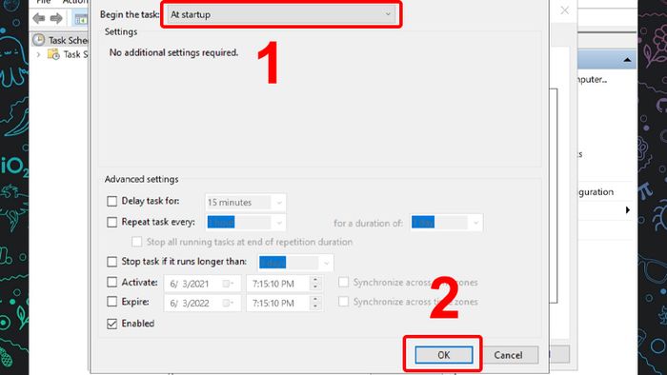Click the Forward arrow in Task Scheduler toolbar
Screen dimensions: 667x375
click(x=56, y=18)
